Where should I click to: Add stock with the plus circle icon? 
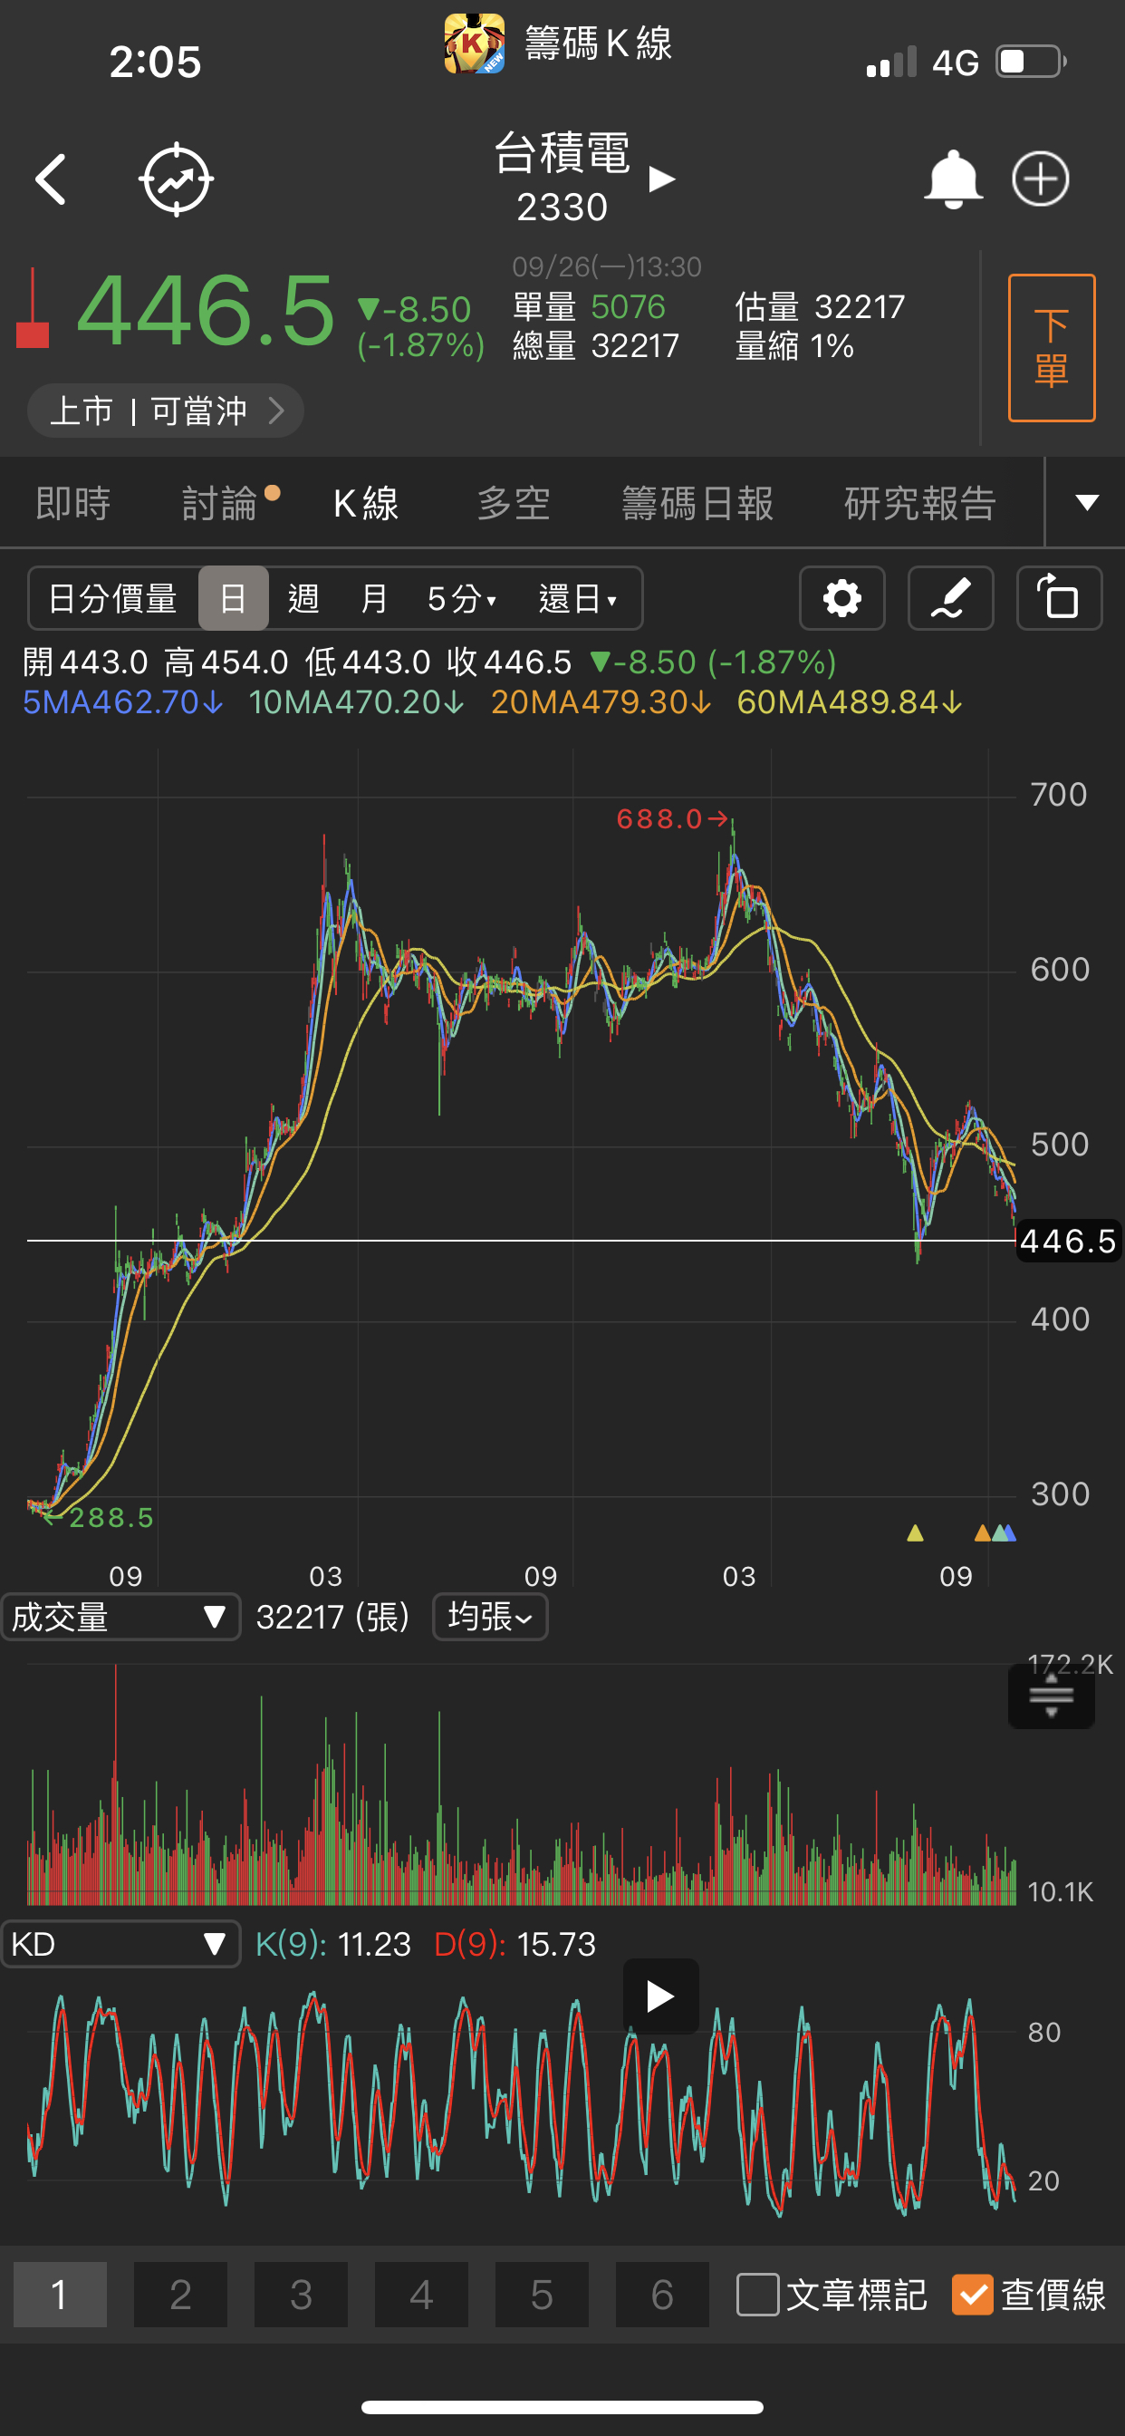[x=1040, y=179]
